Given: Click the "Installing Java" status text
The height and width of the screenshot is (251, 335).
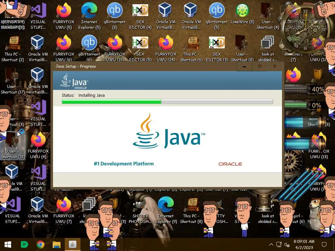Looking at the screenshot, I should tap(92, 95).
